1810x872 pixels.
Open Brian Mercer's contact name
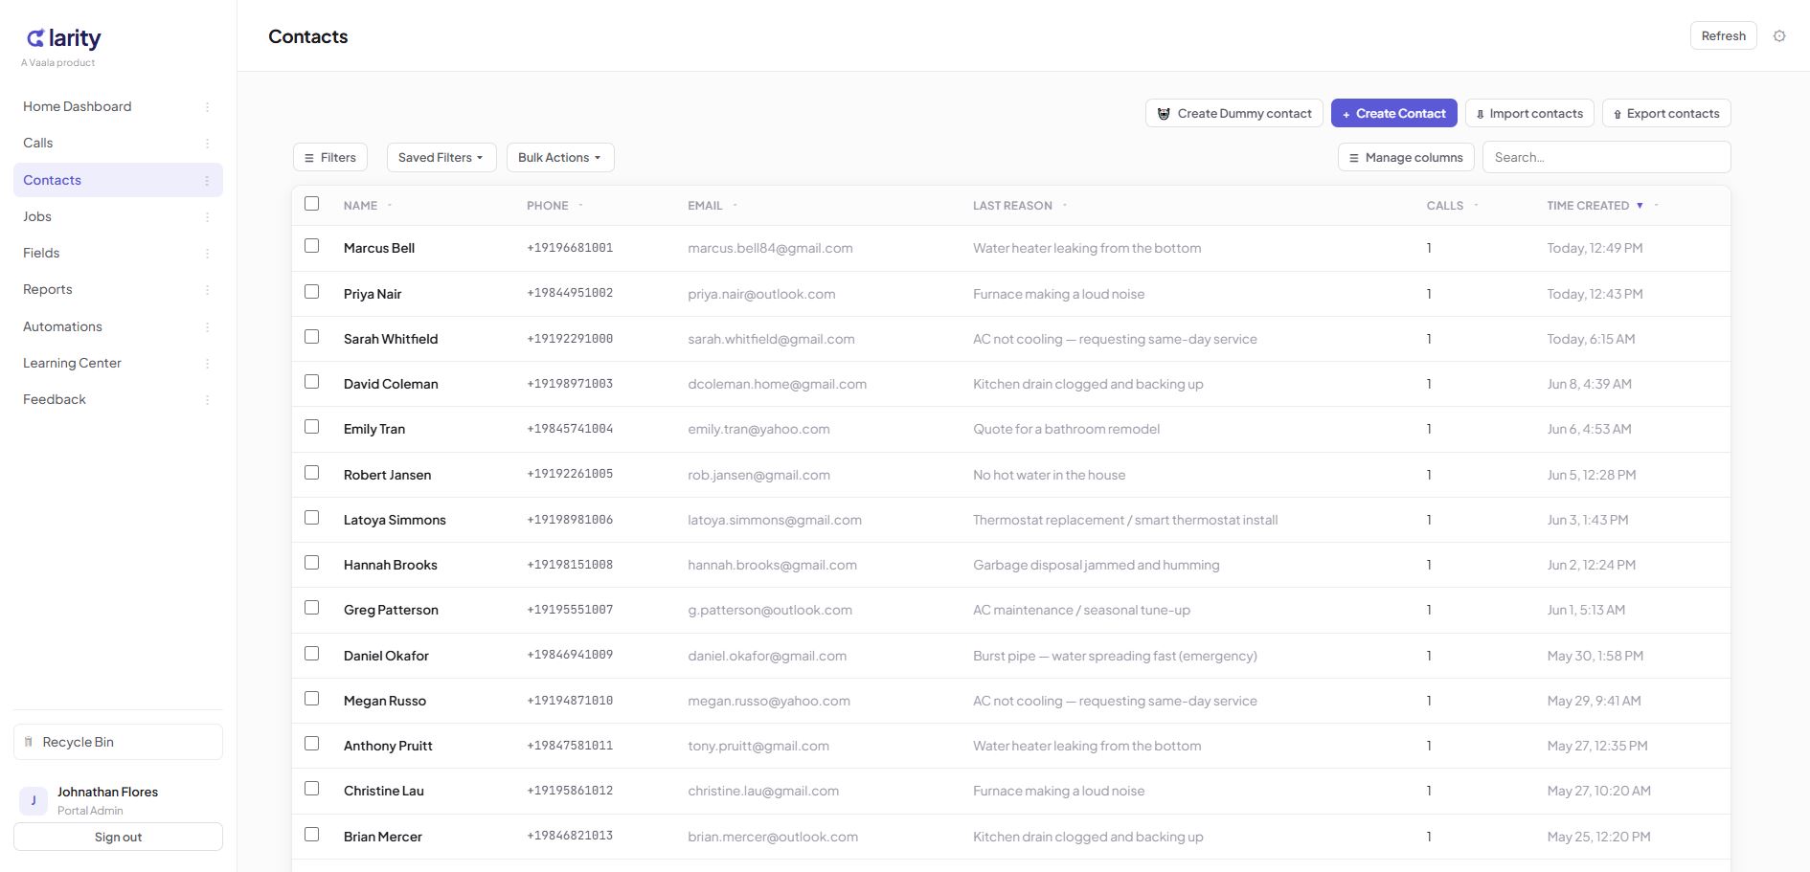(383, 837)
